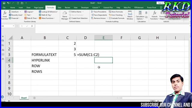Image resolution: width=192 pixels, height=108 pixels.
Task: Open Lookup & Reference functions
Action: [x=48, y=12]
